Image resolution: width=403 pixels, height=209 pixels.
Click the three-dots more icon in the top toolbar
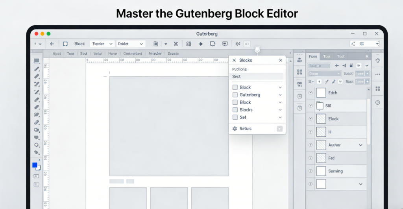(247, 44)
